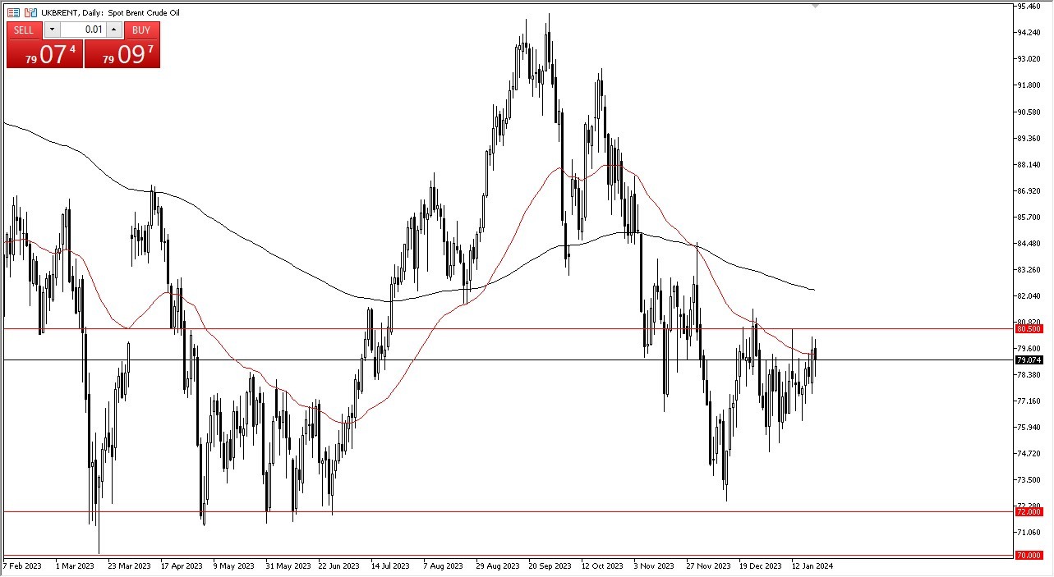Click the 88.140 price scale value
The height and width of the screenshot is (577, 1054).
click(1030, 164)
